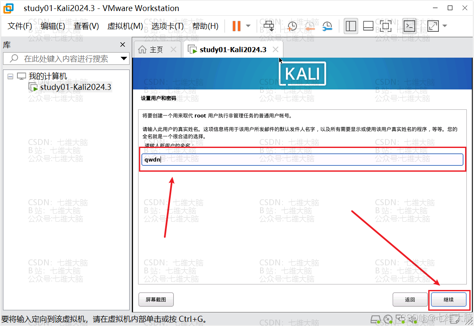Open the 文件(F) menu
The height and width of the screenshot is (326, 474).
click(19, 26)
